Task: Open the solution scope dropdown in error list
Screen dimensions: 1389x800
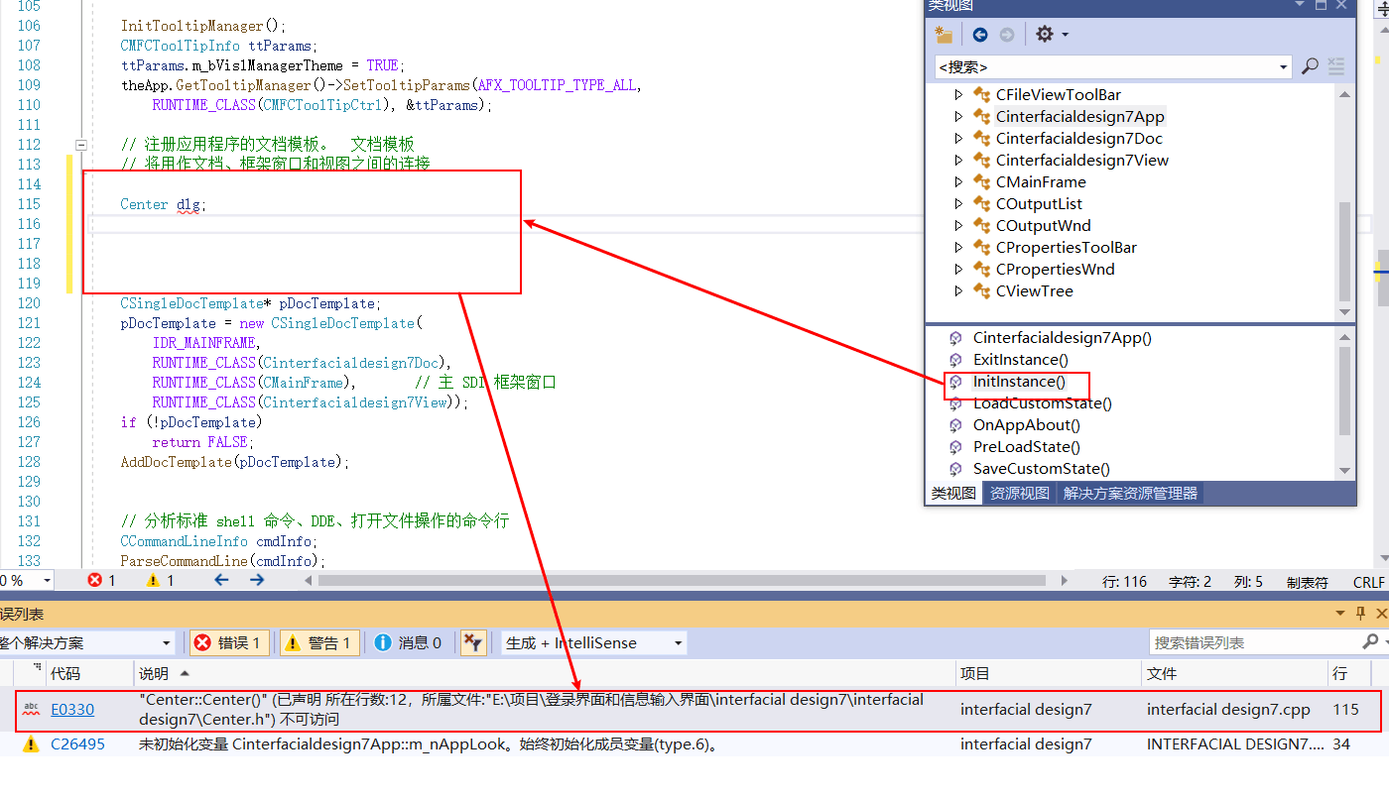Action: pos(167,643)
